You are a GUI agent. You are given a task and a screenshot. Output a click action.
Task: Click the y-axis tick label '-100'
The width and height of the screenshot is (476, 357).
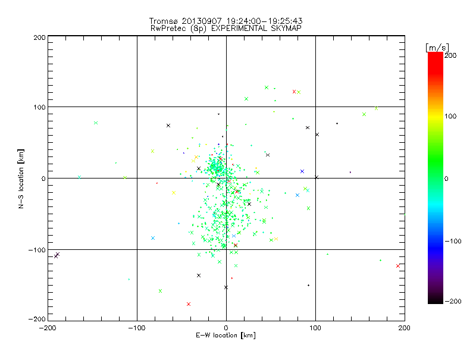point(37,250)
